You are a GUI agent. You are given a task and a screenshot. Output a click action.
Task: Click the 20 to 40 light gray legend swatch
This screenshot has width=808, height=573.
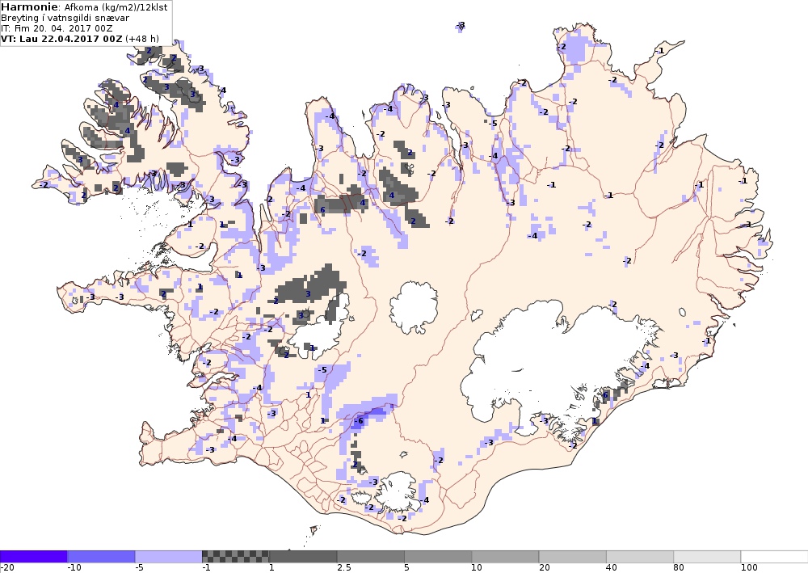[x=573, y=557]
